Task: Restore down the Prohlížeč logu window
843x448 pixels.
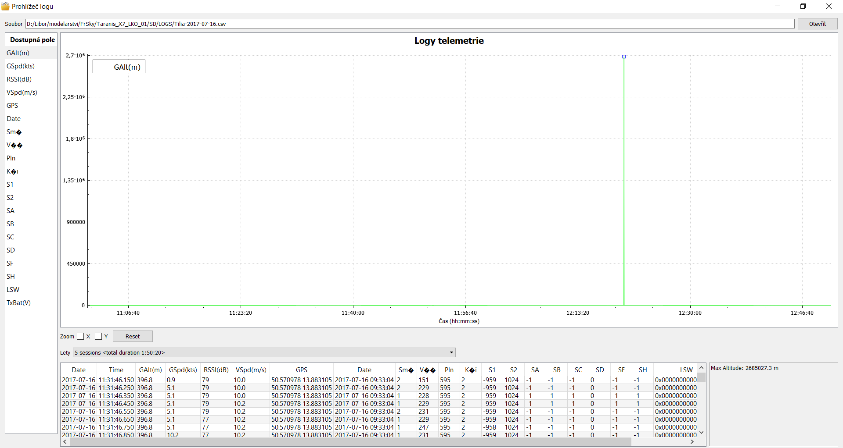Action: (803, 6)
